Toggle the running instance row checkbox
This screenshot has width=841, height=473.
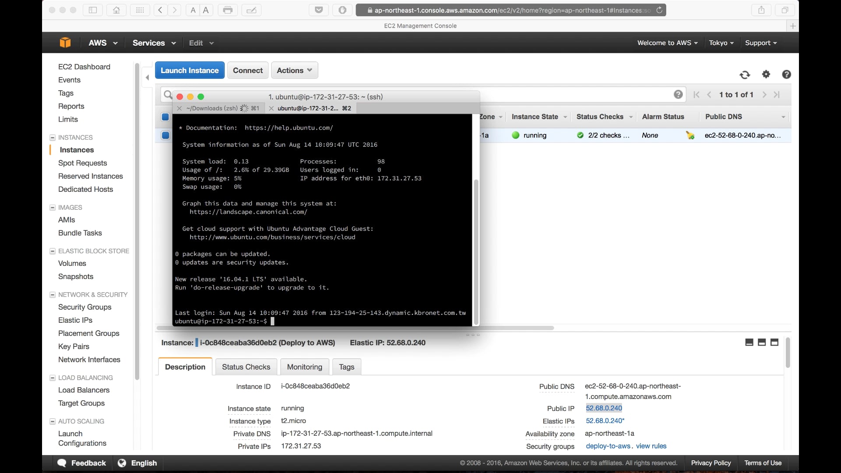[166, 135]
